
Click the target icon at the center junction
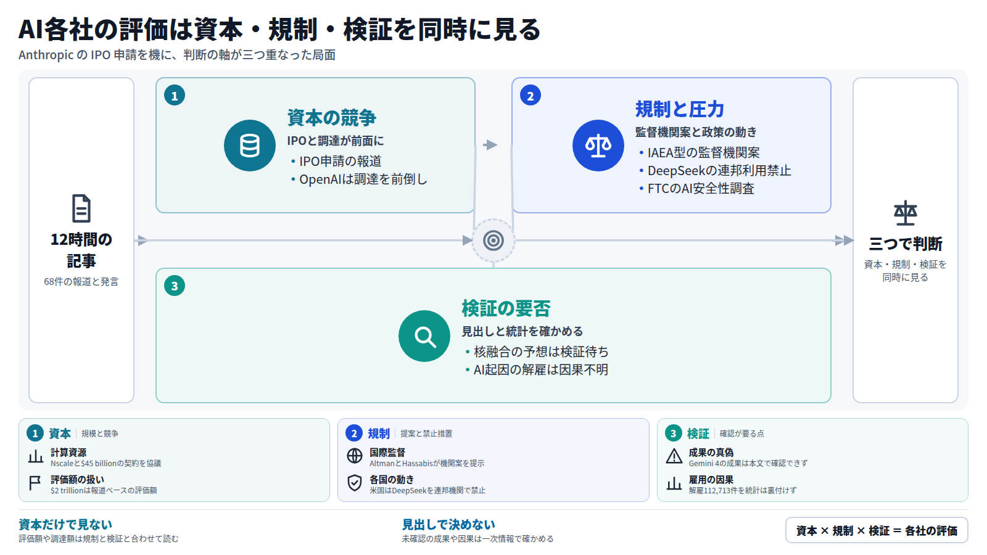(493, 240)
